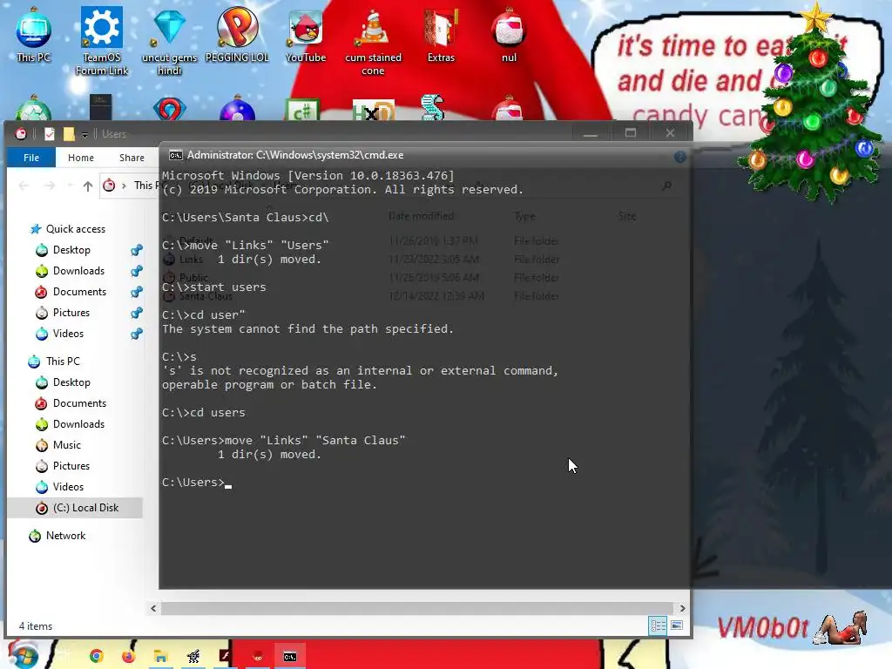Open the File tab in Explorer
This screenshot has height=669, width=892.
click(31, 158)
